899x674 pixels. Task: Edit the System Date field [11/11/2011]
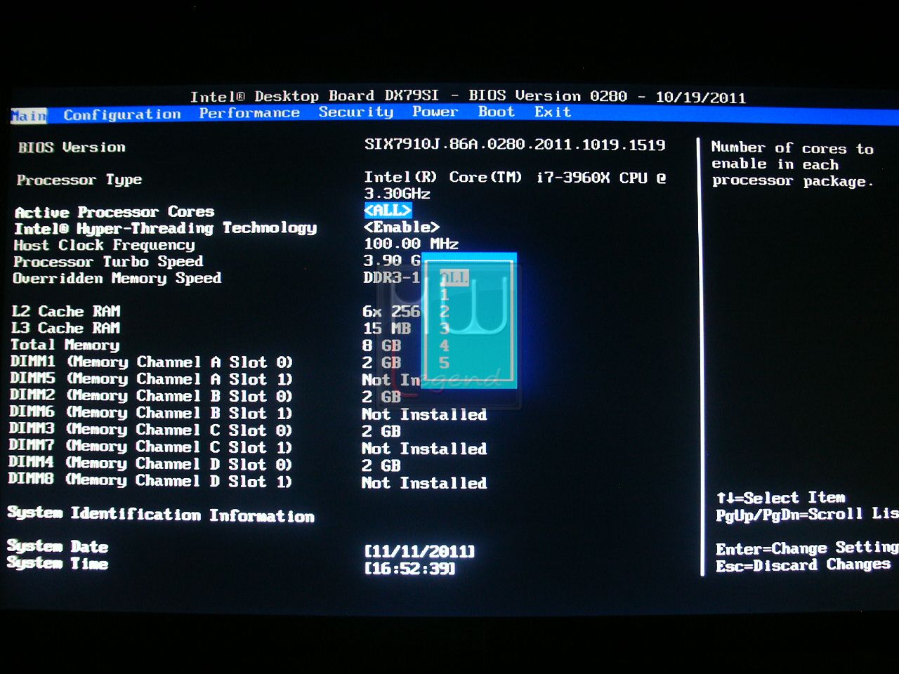click(x=420, y=551)
